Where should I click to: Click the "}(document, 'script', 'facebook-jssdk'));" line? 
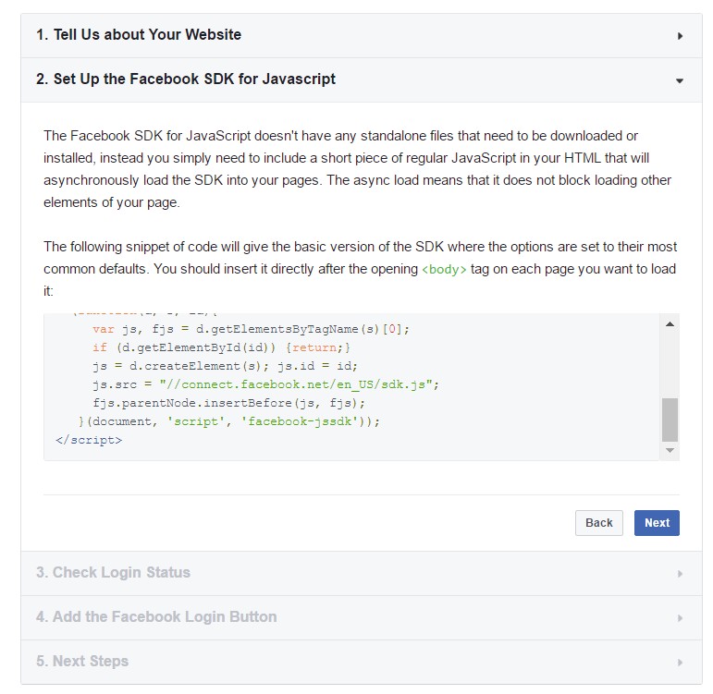[x=228, y=421]
